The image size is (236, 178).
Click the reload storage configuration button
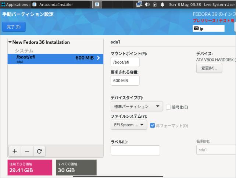click(39, 151)
